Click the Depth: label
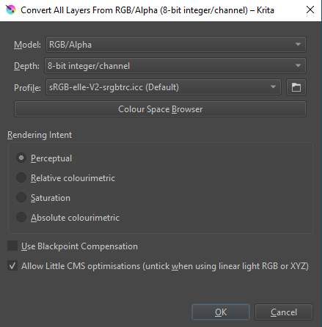 (26, 66)
